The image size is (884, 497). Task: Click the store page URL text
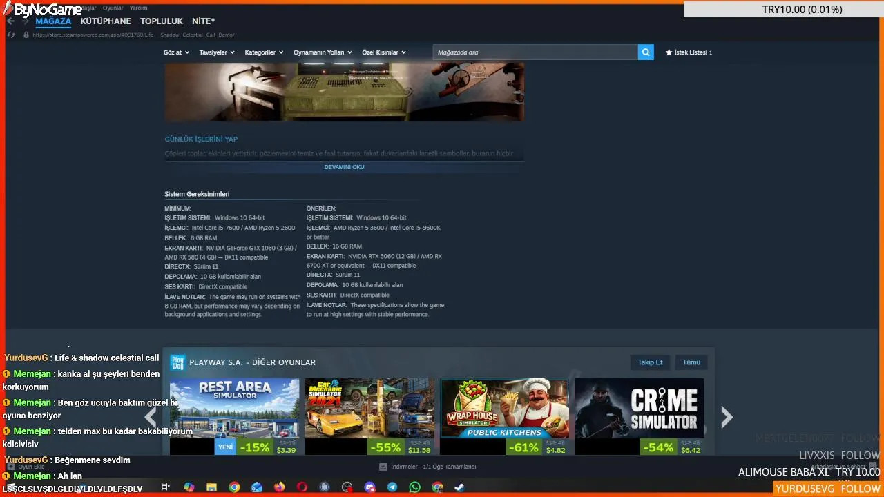pyautogui.click(x=133, y=35)
